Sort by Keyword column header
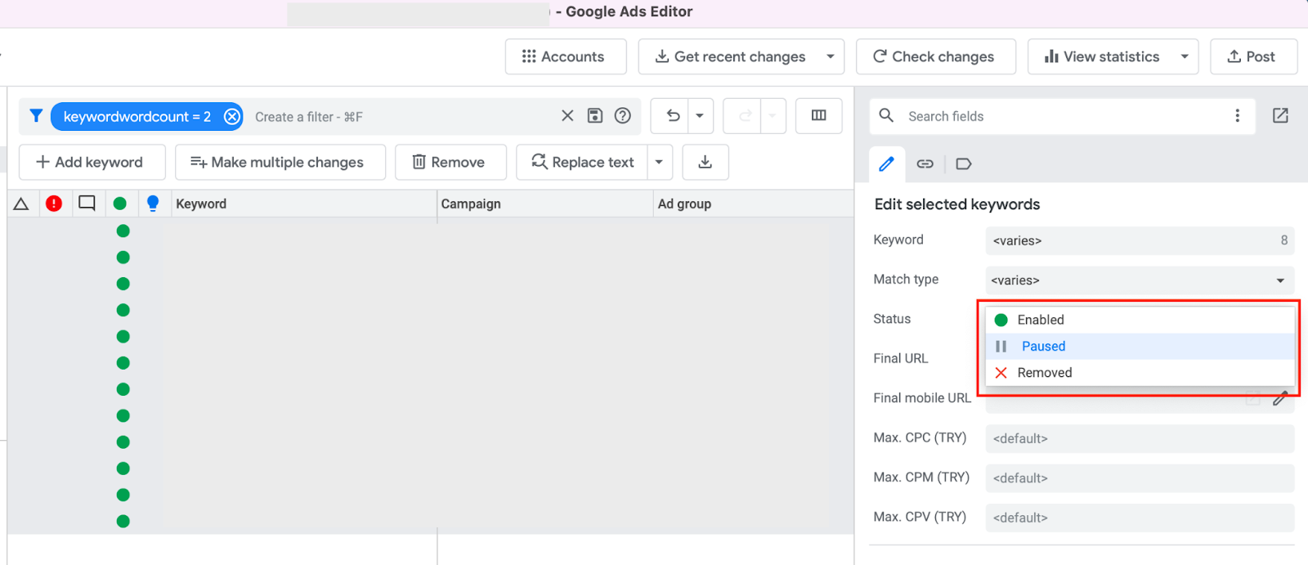 click(x=304, y=204)
